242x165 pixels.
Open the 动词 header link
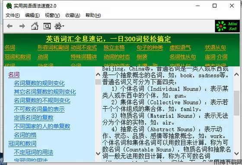point(43,57)
